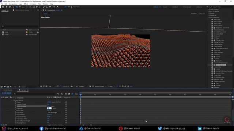Open the File menu
This screenshot has width=234, height=131.
click(x=2, y=4)
